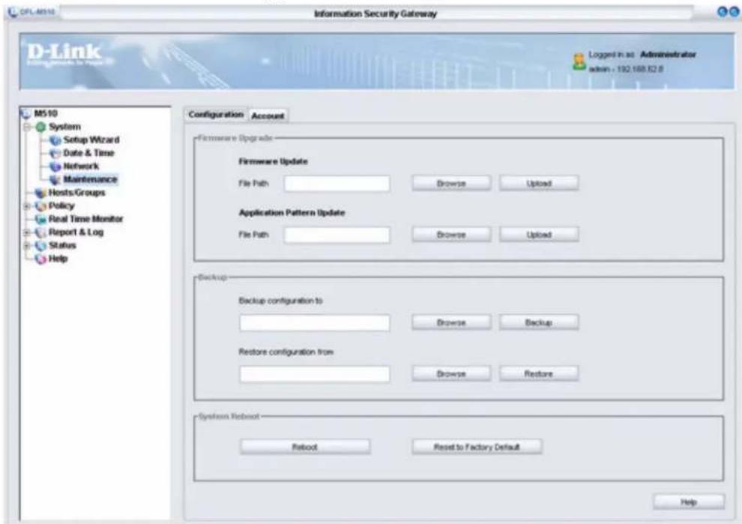
Task: Click the second round title bar button
Action: pos(734,12)
